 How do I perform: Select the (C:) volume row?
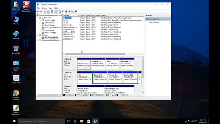(103, 20)
